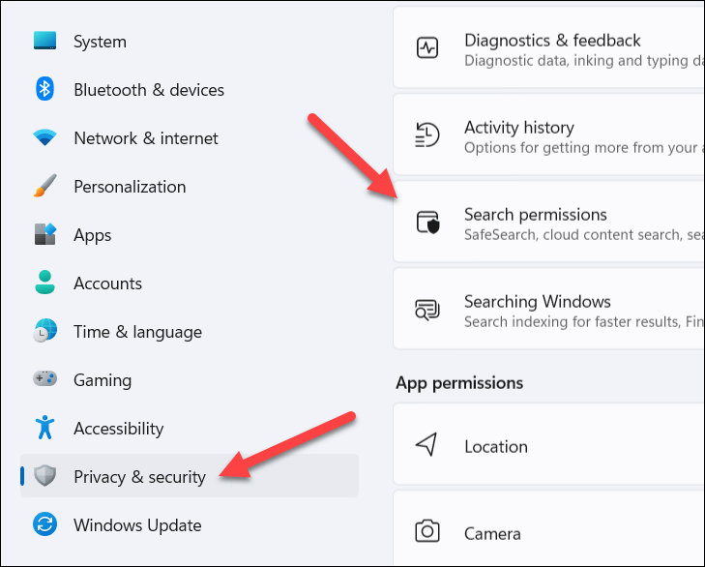Click the Search permissions shield icon
705x567 pixels.
click(427, 223)
